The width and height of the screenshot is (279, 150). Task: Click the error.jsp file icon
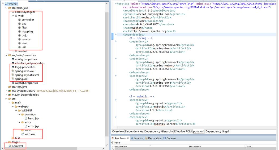(26, 126)
